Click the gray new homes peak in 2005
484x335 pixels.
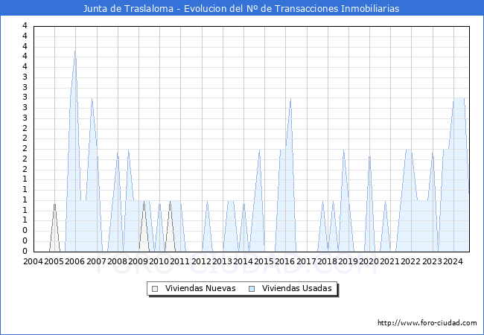(54, 204)
